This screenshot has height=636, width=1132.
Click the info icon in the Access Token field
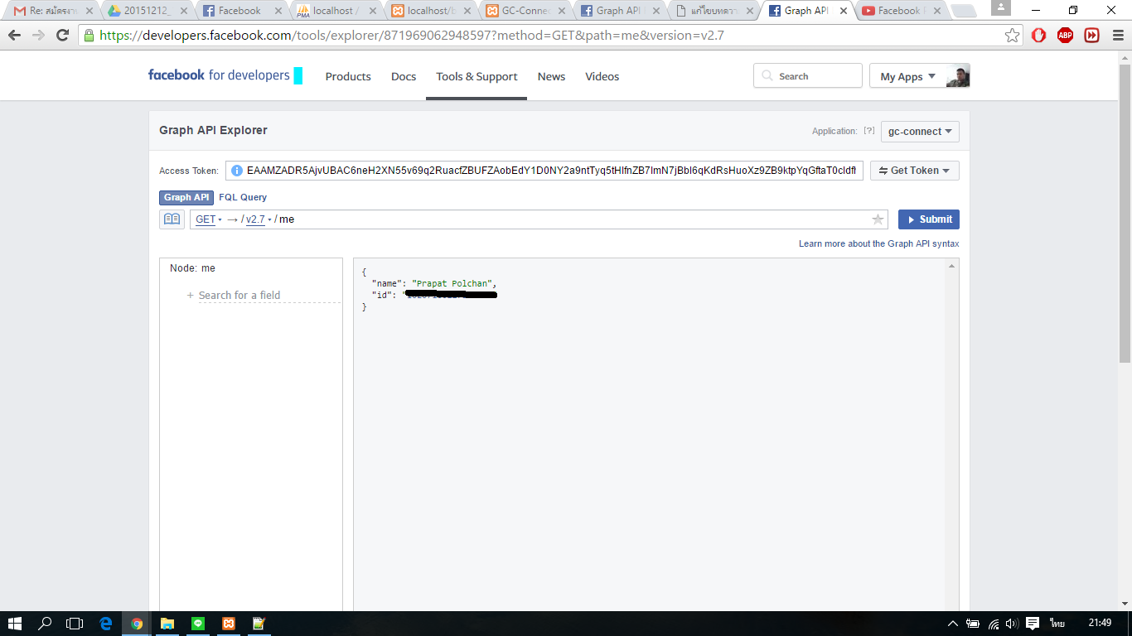(237, 171)
